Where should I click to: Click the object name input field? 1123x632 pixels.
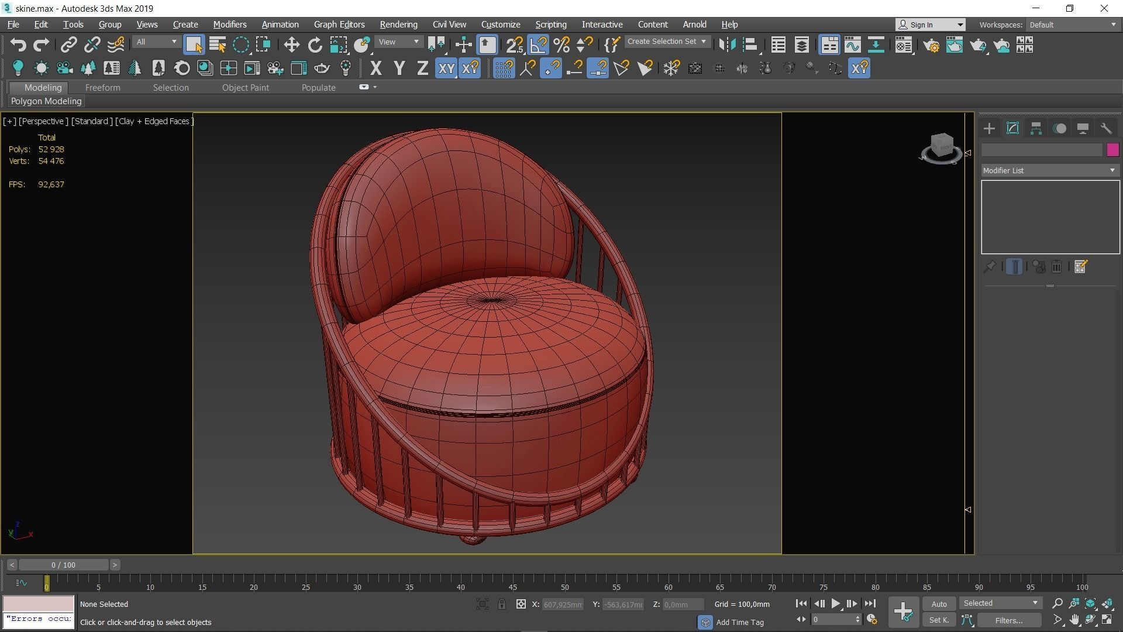click(x=1042, y=150)
